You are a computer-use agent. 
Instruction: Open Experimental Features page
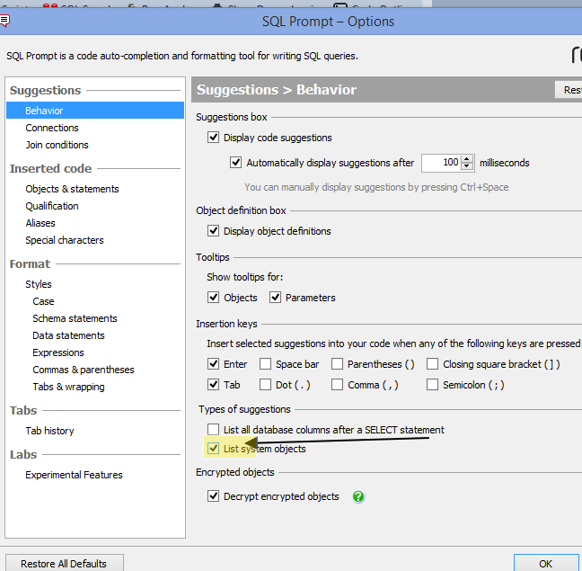[x=74, y=475]
